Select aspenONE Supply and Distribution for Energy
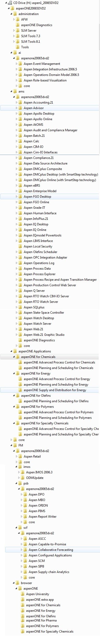The image size is (100, 636). (x=55, y=390)
